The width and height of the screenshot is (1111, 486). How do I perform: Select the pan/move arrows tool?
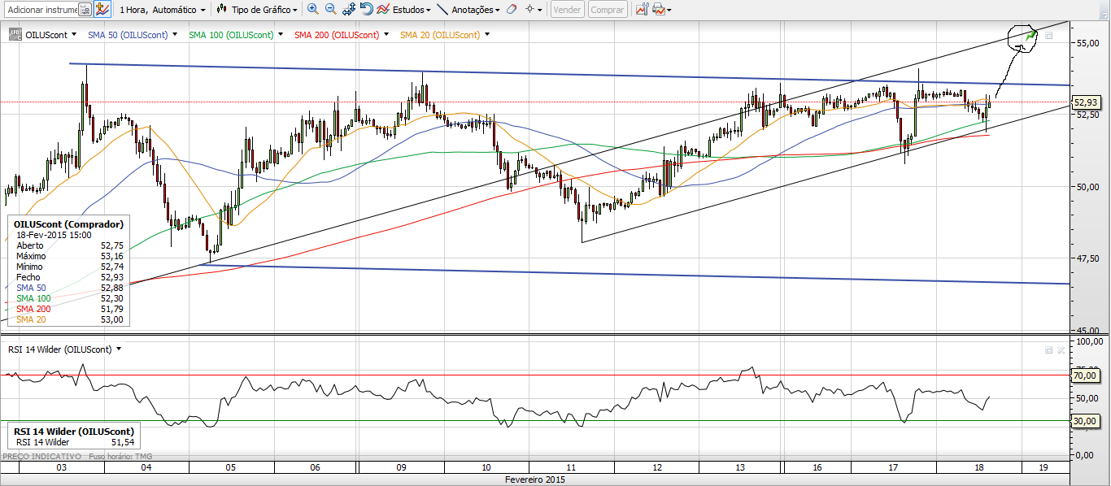click(349, 10)
